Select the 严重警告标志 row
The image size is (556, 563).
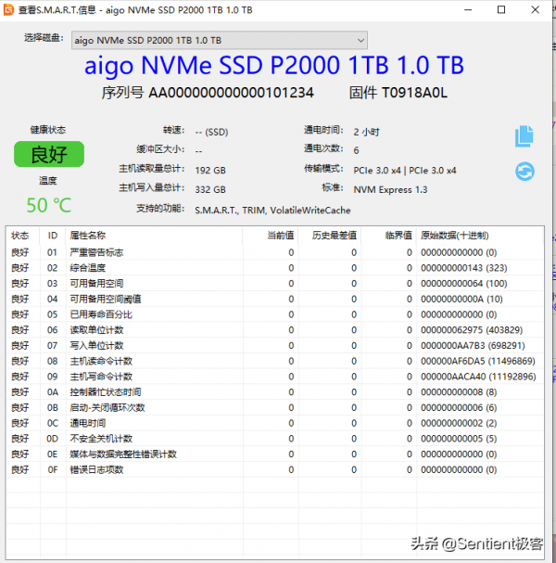pyautogui.click(x=275, y=252)
